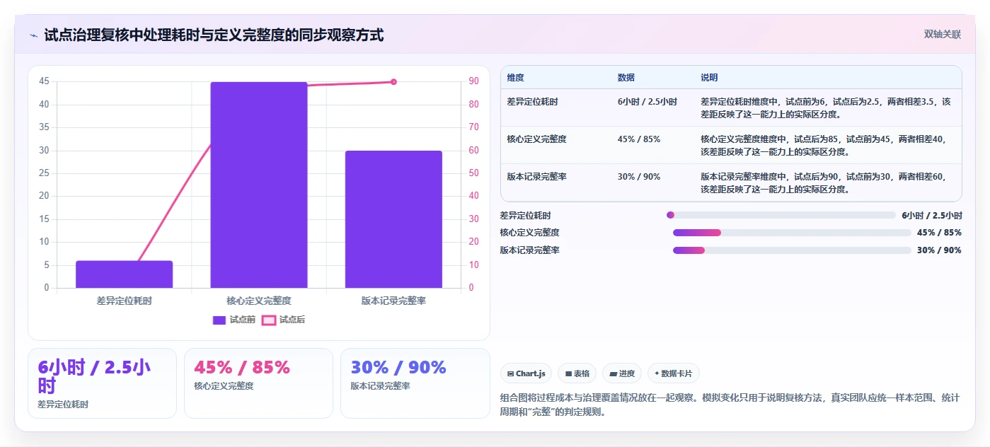Click the pink line endpoint at 90
990x447 pixels.
(393, 82)
